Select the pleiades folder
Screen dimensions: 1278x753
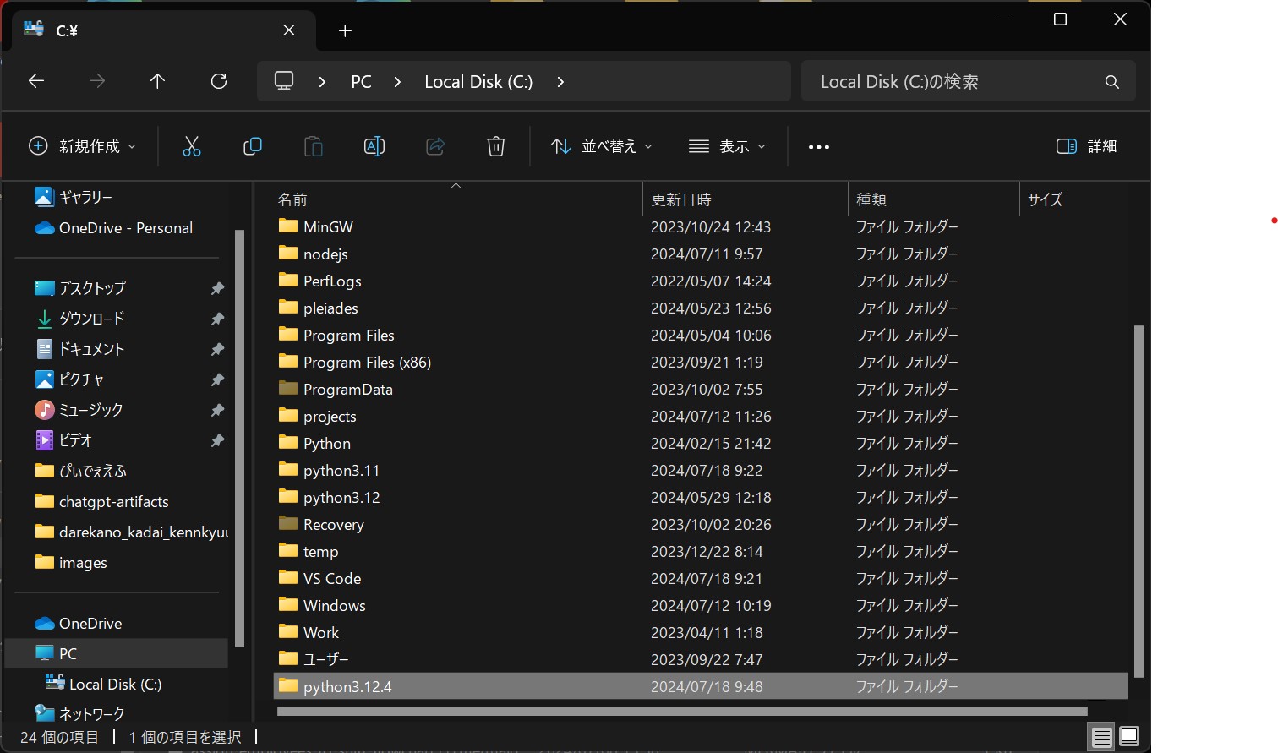(x=331, y=308)
